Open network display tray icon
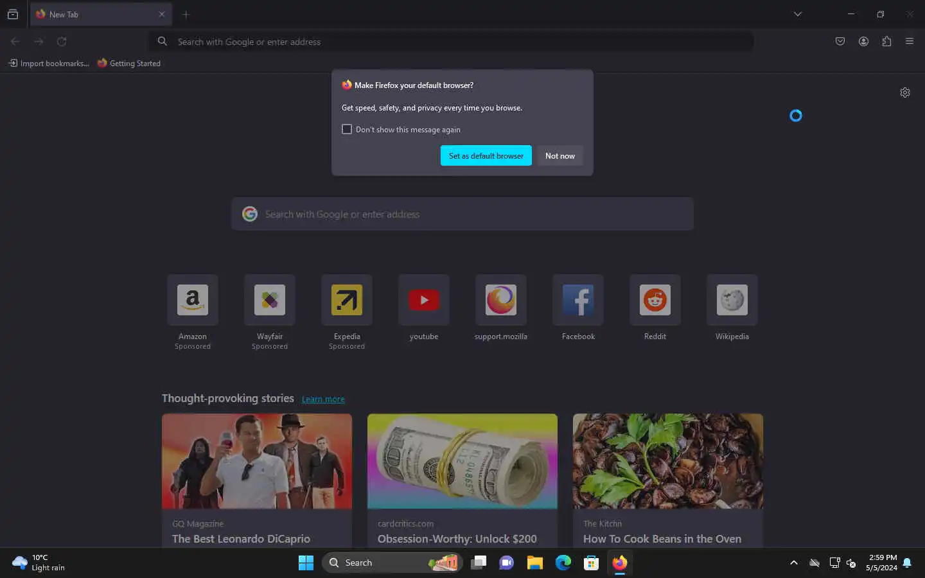This screenshot has height=578, width=925. point(834,563)
